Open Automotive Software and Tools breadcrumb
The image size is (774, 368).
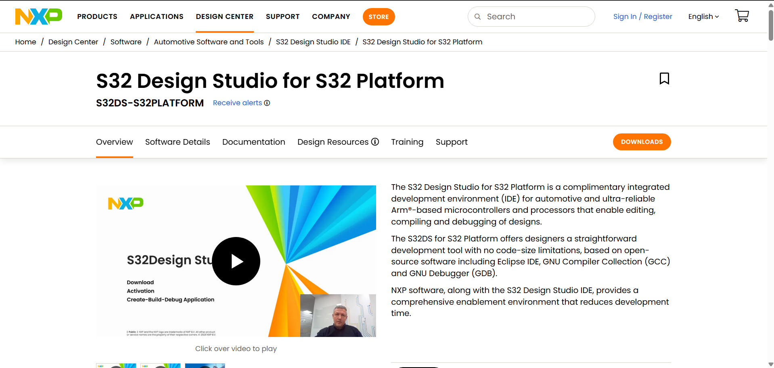(x=209, y=42)
